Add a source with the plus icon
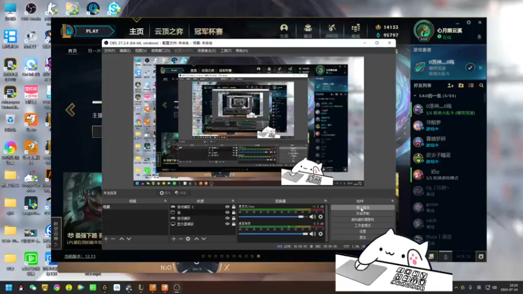Screen dimensions: 523x294 [x=173, y=238]
